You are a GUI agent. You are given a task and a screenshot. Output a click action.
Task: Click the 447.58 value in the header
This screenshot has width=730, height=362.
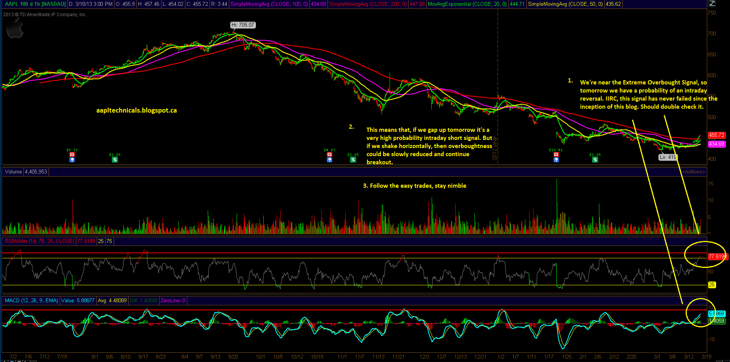coord(417,4)
